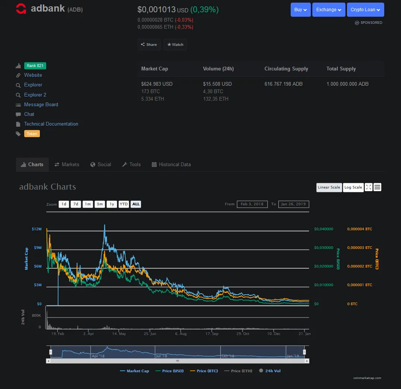Open the Technical Documentation link
The image size is (401, 389).
(51, 124)
